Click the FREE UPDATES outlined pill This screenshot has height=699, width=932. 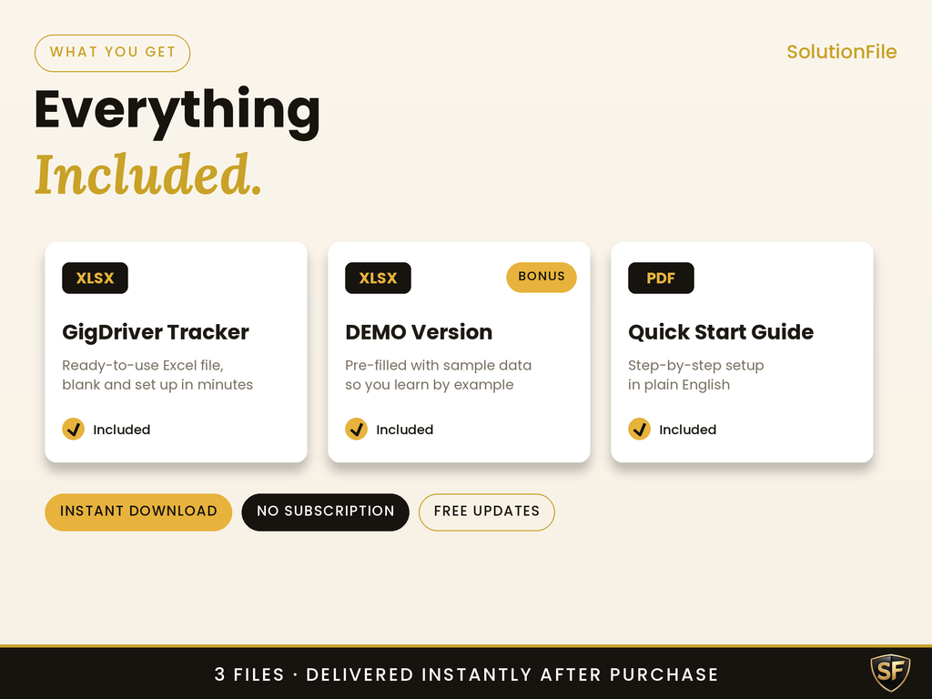pyautogui.click(x=487, y=512)
